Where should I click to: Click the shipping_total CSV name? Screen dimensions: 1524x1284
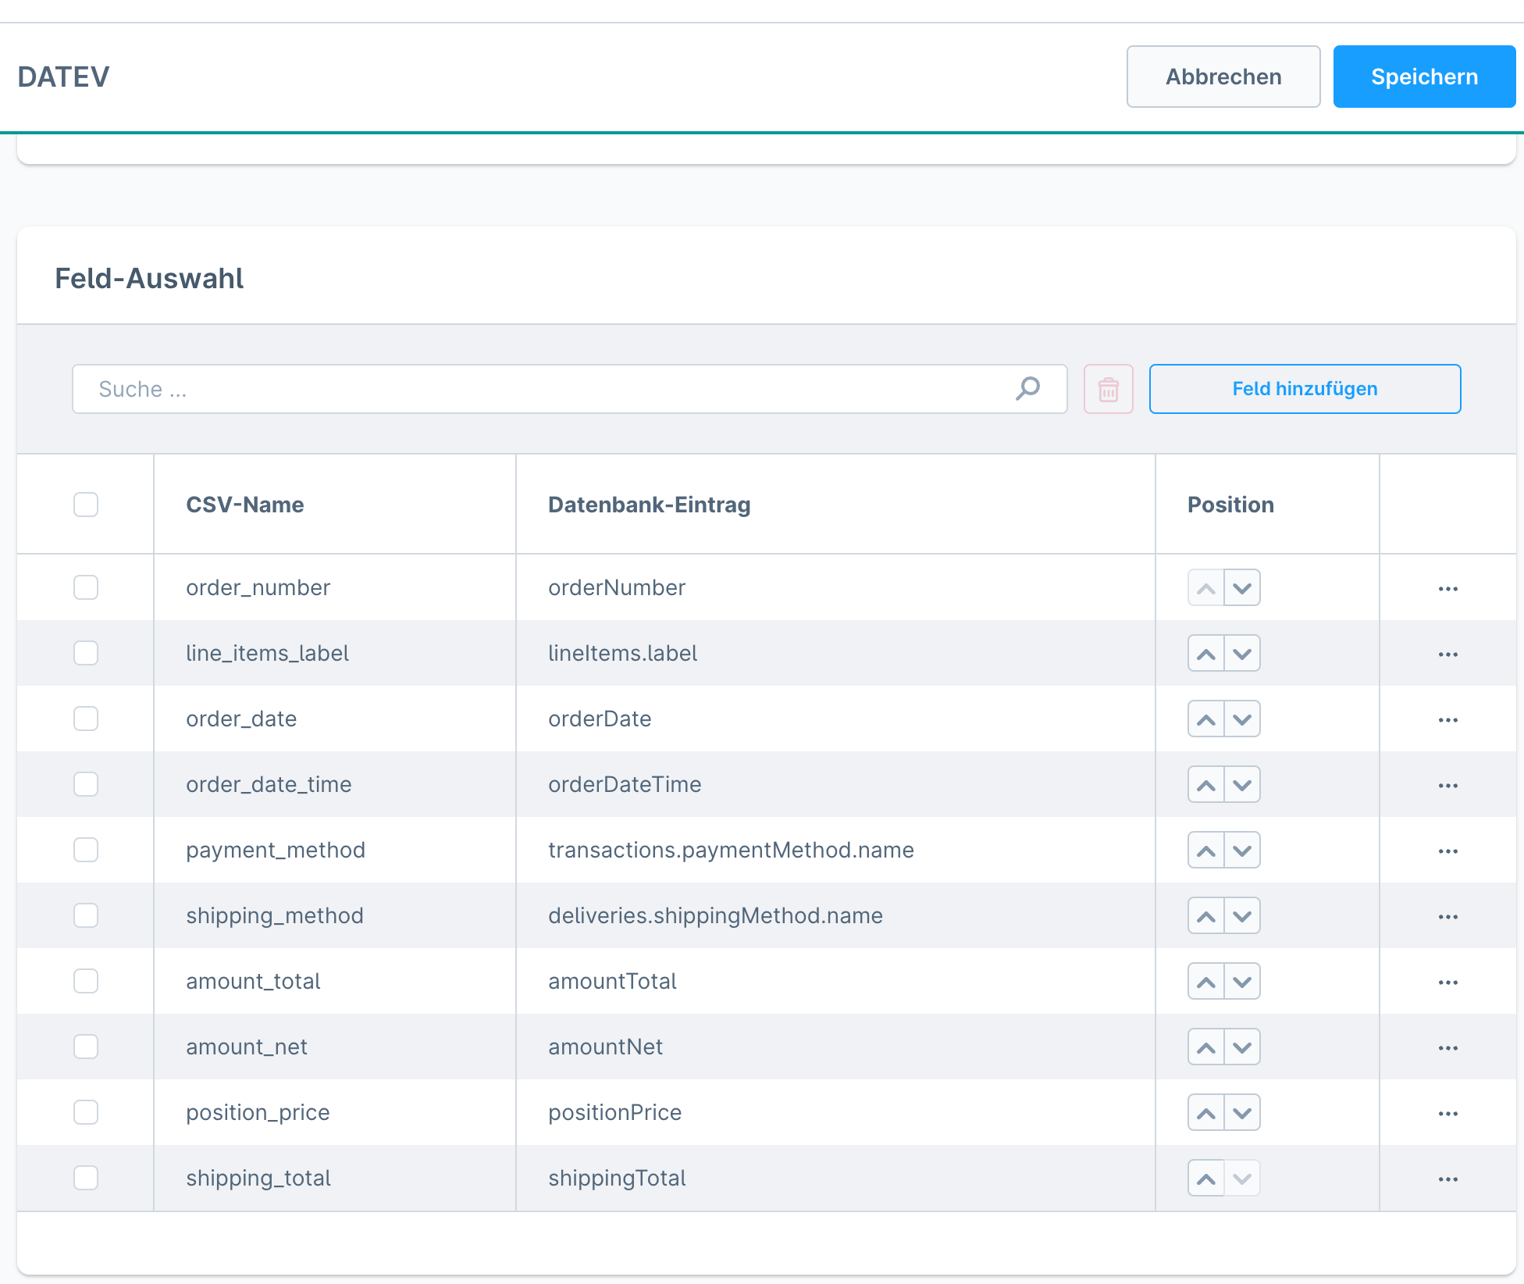[x=258, y=1178]
